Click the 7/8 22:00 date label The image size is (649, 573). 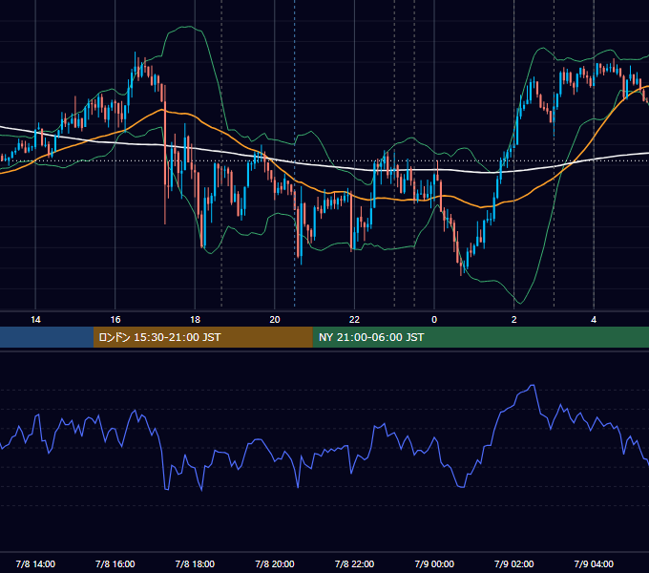coord(354,563)
